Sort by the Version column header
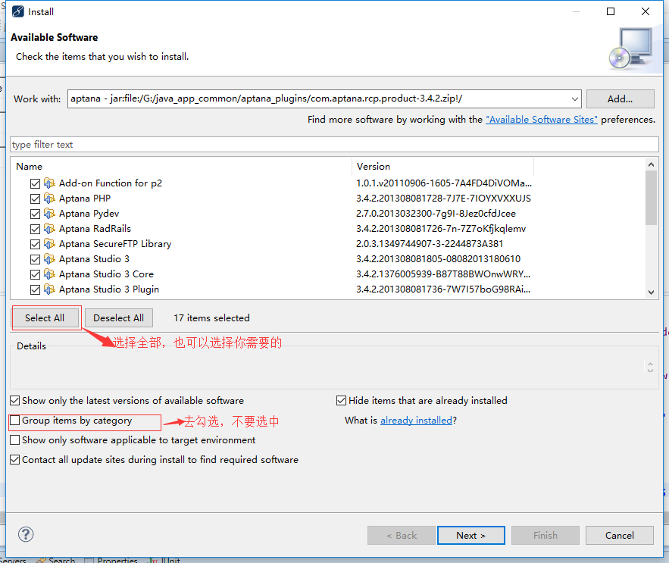Screen dimensions: 669x563 [443, 167]
